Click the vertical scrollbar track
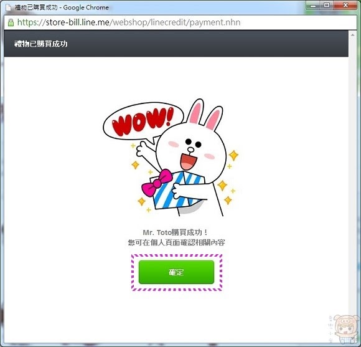 point(352,184)
